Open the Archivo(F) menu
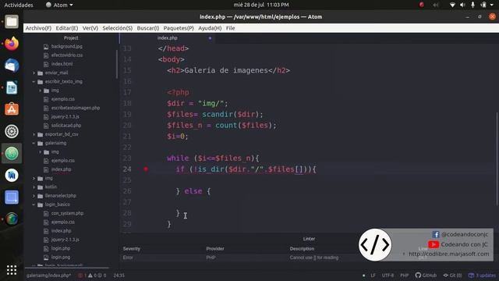Viewport: 499px width, 281px height. [x=38, y=28]
